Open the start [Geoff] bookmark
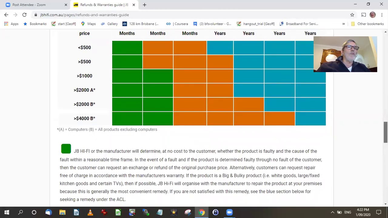The image size is (388, 218). (64, 24)
